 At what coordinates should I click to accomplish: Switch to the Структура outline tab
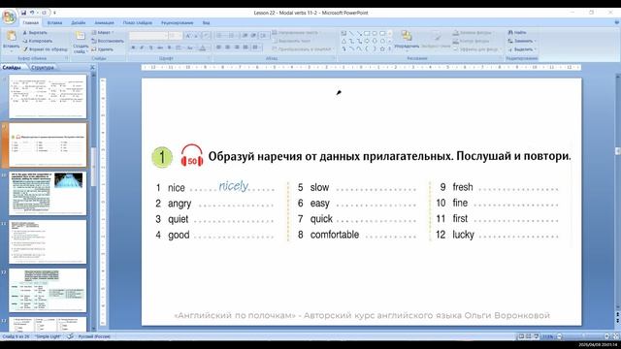[43, 68]
